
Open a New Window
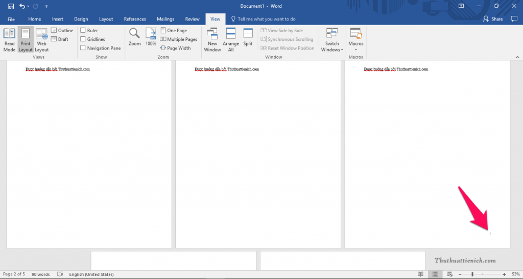click(212, 39)
